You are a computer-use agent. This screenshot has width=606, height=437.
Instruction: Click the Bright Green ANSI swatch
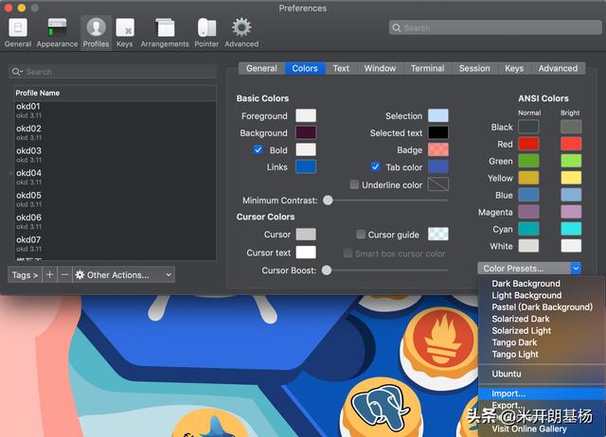571,161
